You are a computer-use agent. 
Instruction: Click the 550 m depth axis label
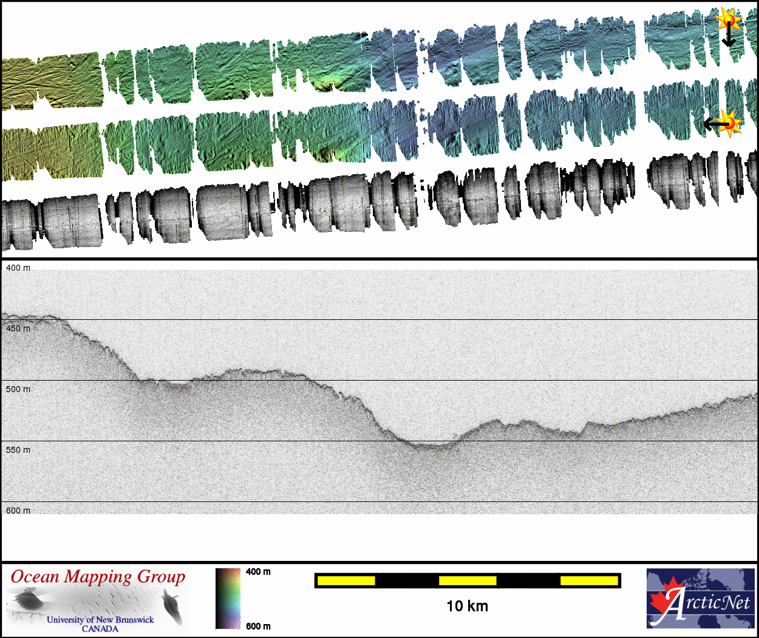coord(18,450)
